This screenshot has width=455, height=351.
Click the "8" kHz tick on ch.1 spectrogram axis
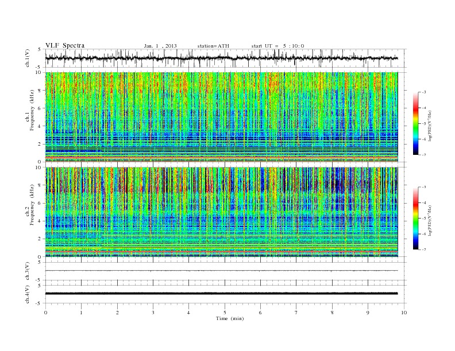[40, 91]
